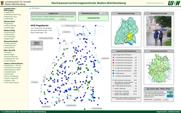Click the green '< 2 jährliches Hochwasser' legend dot
This screenshot has height=113, width=181.
pos(113,71)
